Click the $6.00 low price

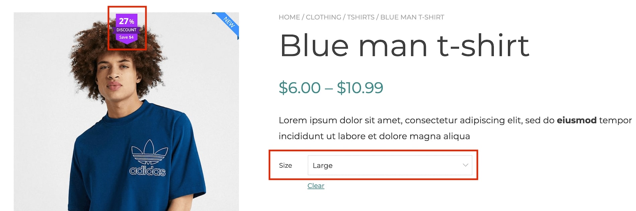coord(300,88)
